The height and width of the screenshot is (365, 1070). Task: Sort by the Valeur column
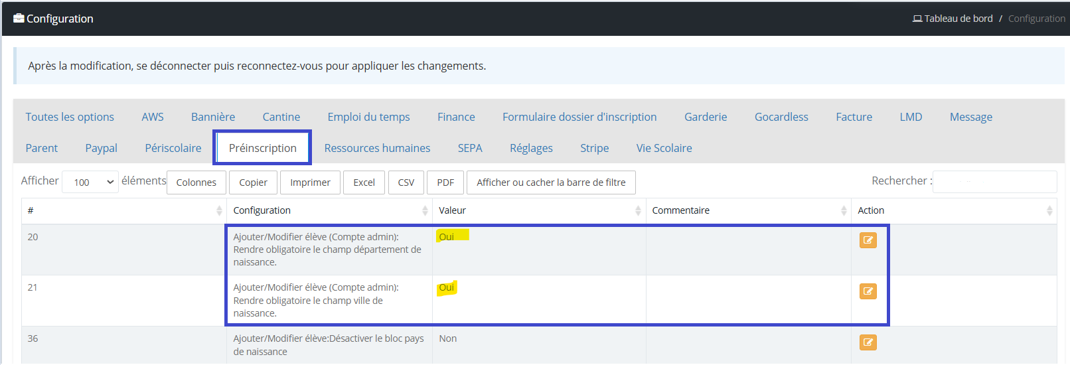coord(638,210)
